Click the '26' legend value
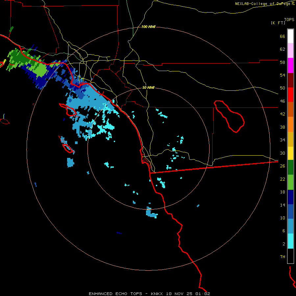Viewport: 296px width, 296px height. tap(283, 166)
